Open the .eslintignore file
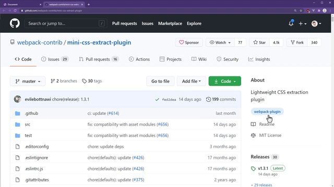The height and width of the screenshot is (187, 334). [x=36, y=157]
